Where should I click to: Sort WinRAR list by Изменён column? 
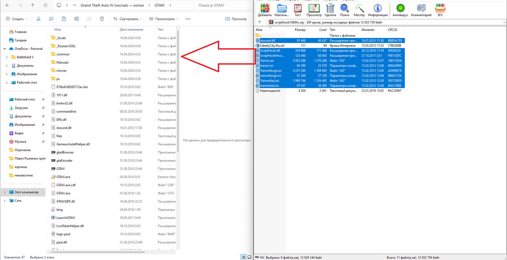368,30
